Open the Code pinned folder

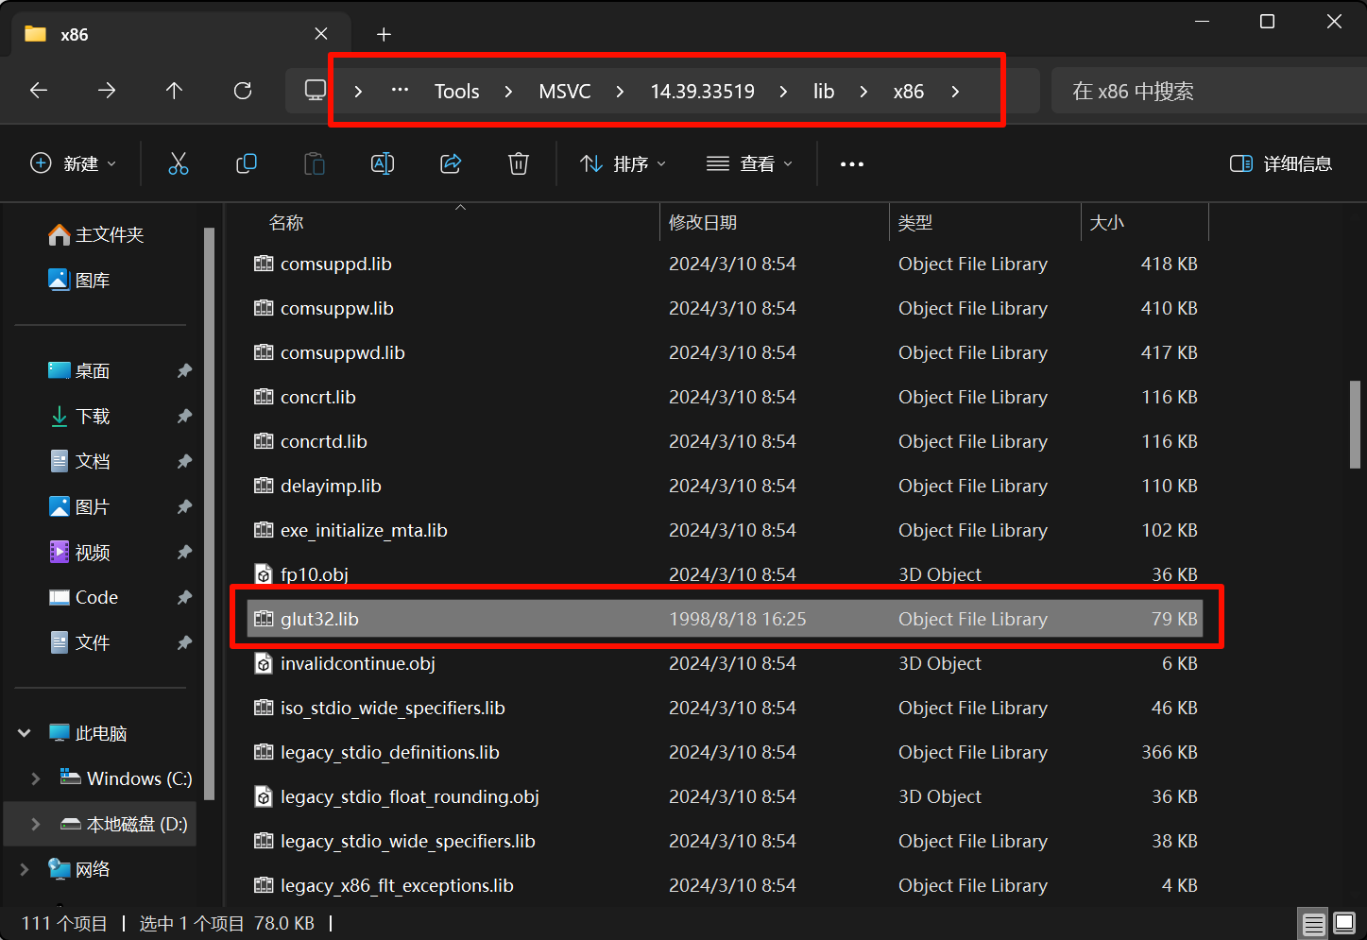[83, 597]
